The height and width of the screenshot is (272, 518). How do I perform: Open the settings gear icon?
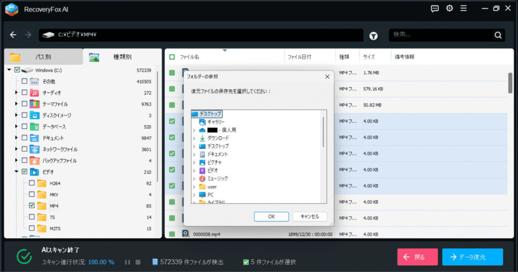click(x=450, y=9)
